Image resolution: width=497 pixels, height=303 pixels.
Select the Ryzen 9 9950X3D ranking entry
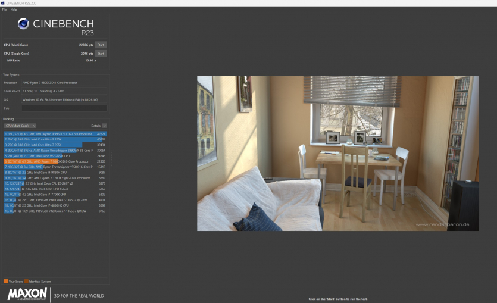click(54, 134)
